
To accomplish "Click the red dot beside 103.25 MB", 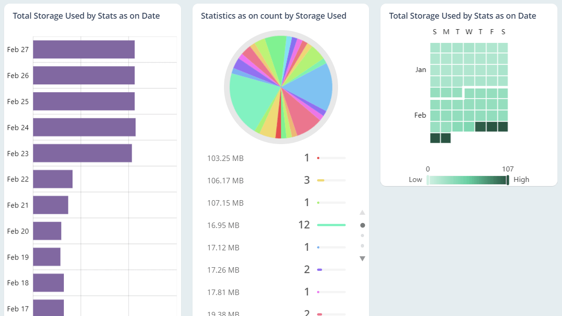I will [x=318, y=158].
